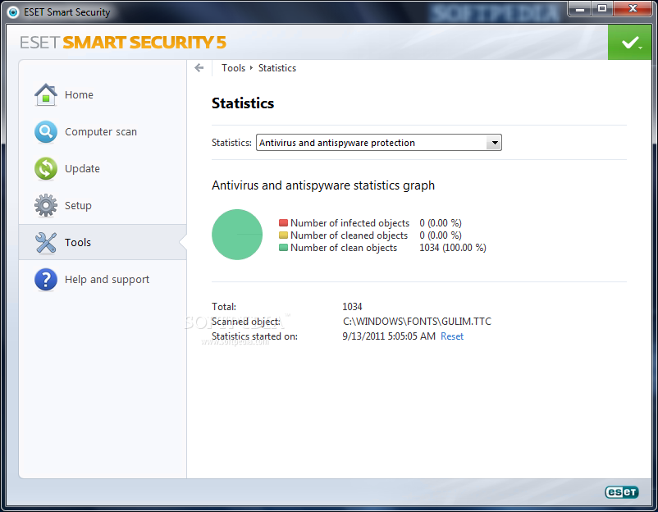
Task: Click the green clean objects legend swatch
Action: point(283,248)
